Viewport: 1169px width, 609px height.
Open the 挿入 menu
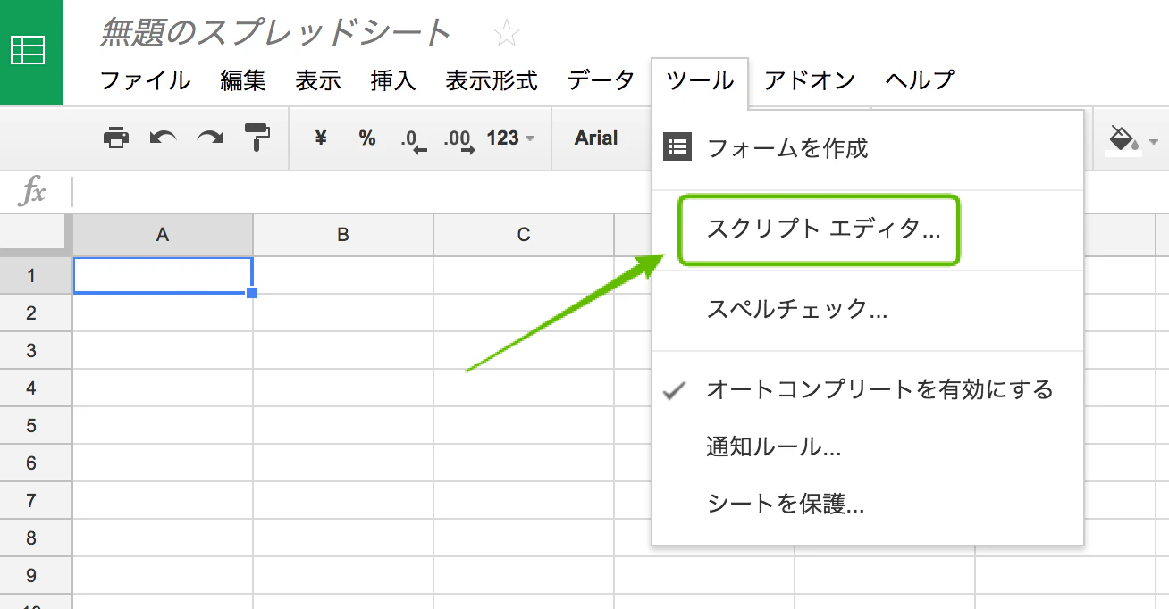(x=393, y=80)
